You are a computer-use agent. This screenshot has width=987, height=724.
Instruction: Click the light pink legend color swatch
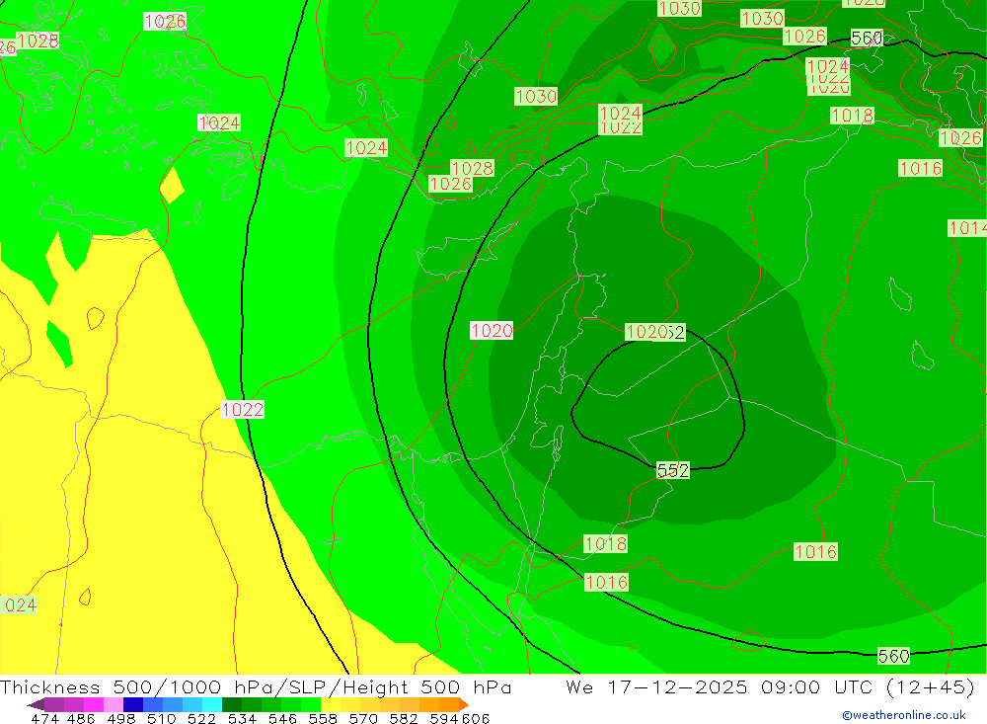point(114,704)
